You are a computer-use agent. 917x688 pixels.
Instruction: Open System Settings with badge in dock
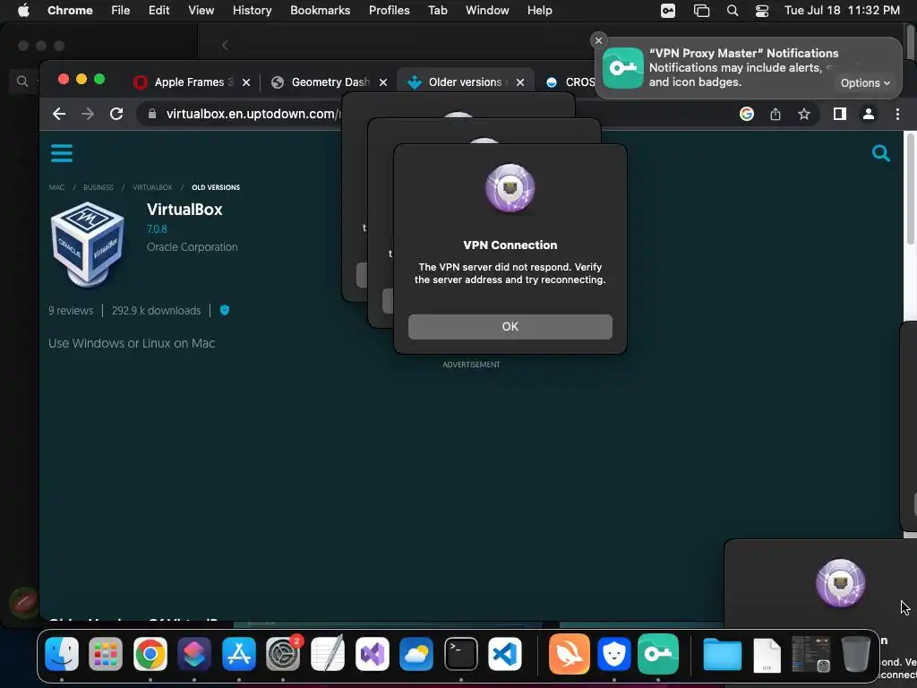point(283,653)
